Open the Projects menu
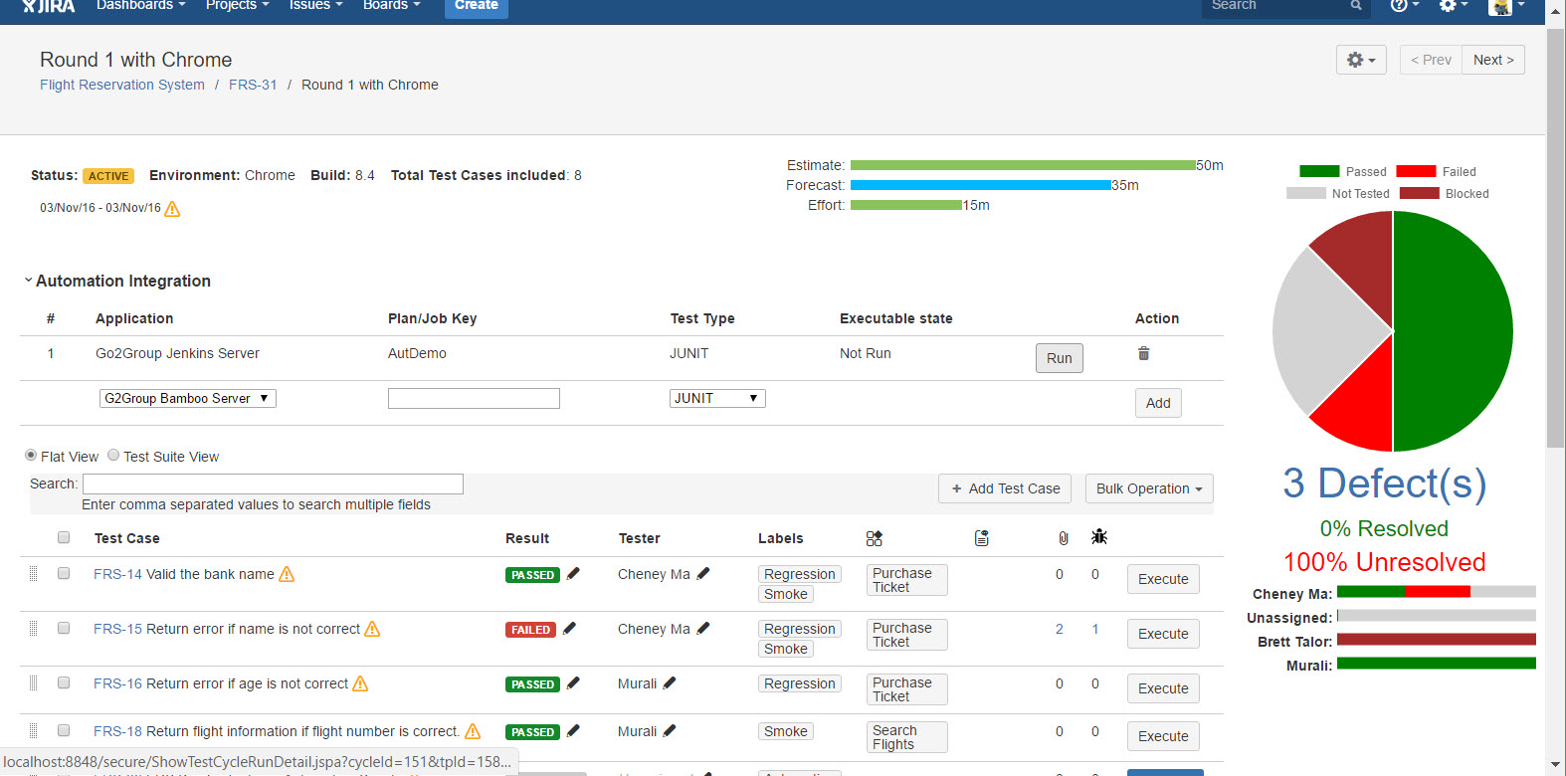Image resolution: width=1566 pixels, height=776 pixels. [x=237, y=5]
